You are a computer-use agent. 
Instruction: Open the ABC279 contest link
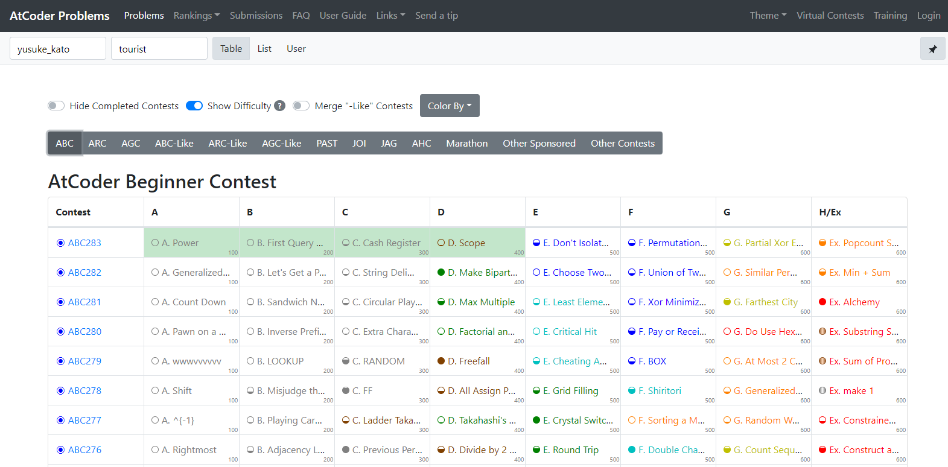click(84, 361)
